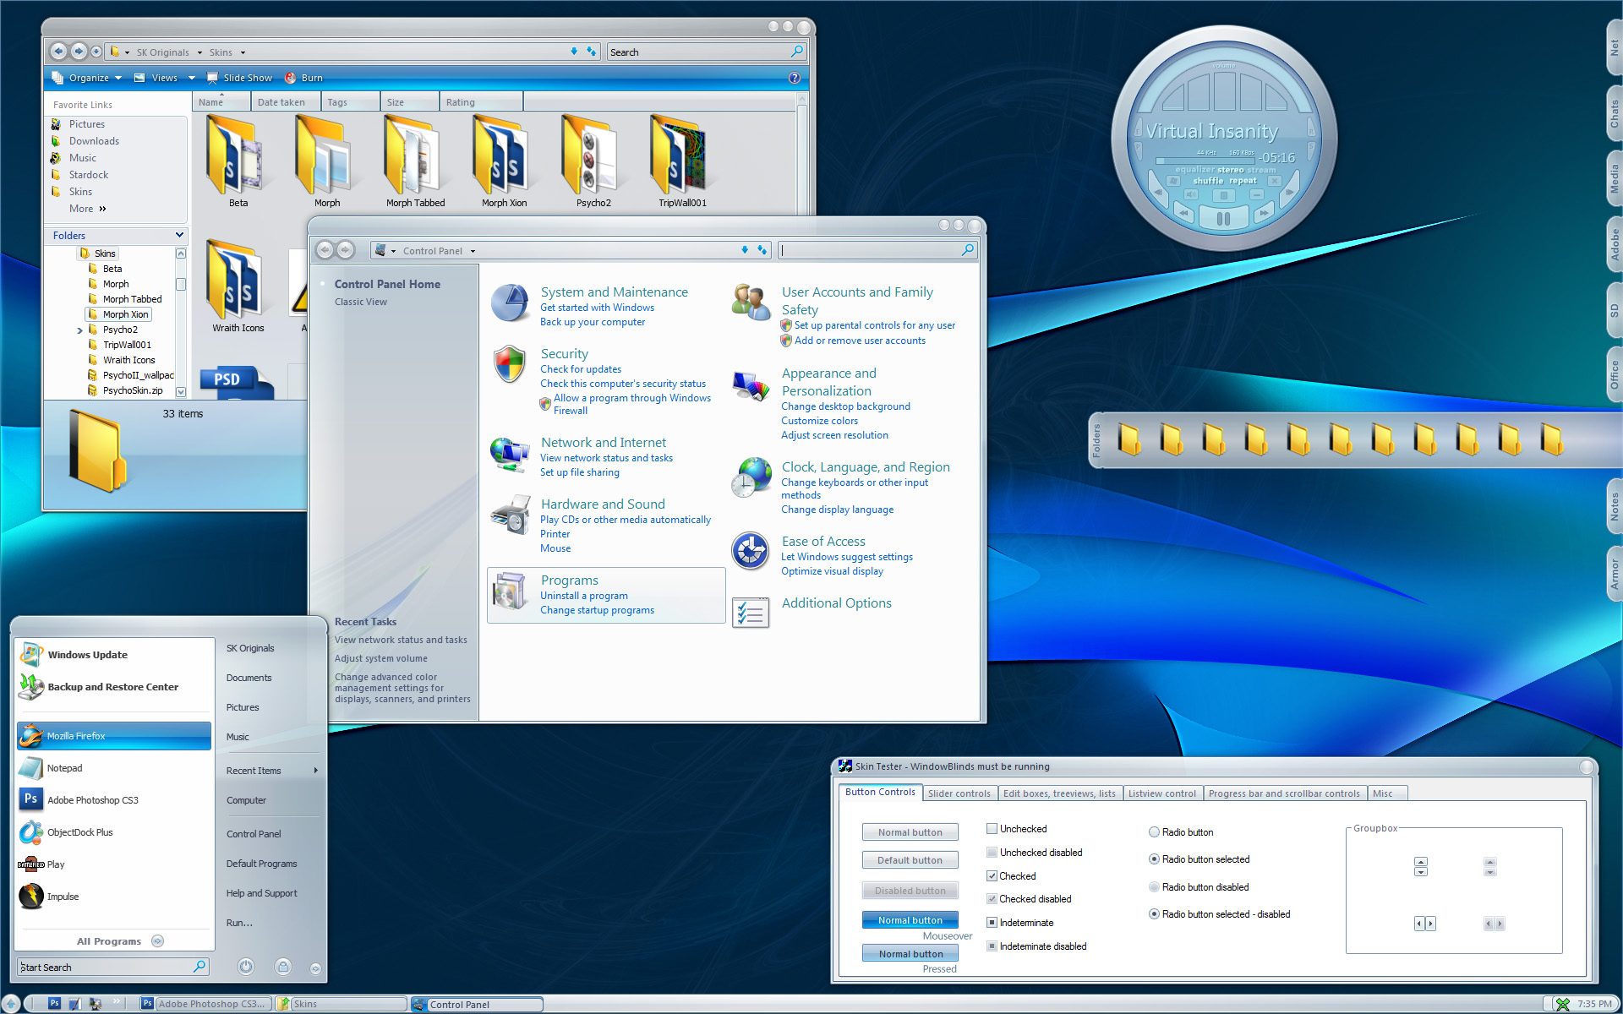The width and height of the screenshot is (1623, 1014).
Task: Click the Skins taskbar button
Action: (x=342, y=1004)
